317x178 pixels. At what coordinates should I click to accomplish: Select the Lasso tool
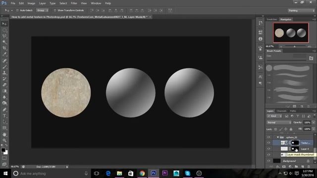click(x=4, y=36)
